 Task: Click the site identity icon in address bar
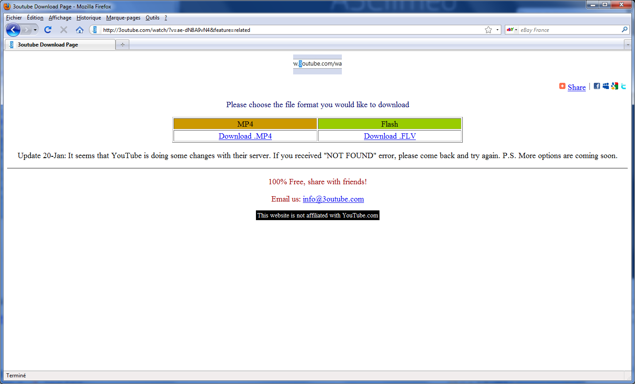click(95, 30)
